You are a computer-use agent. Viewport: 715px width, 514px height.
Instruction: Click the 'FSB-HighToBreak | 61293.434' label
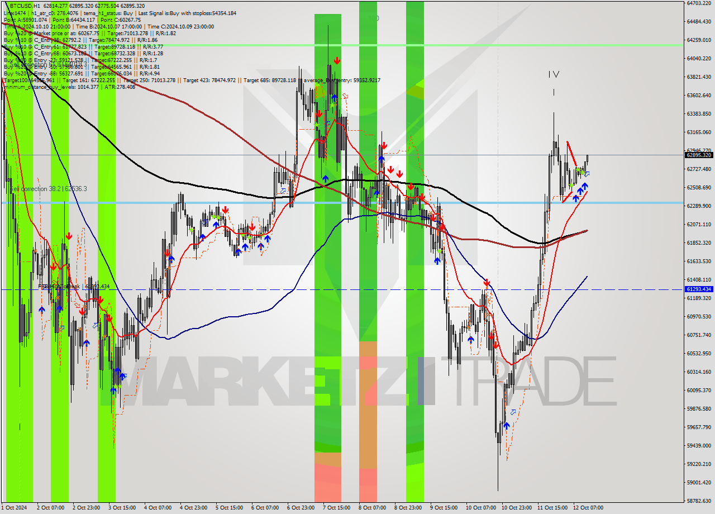74,286
